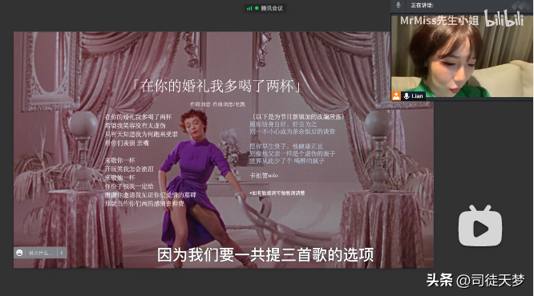
Task: Click the microphone icon beside 正在讲话
Action: [398, 5]
